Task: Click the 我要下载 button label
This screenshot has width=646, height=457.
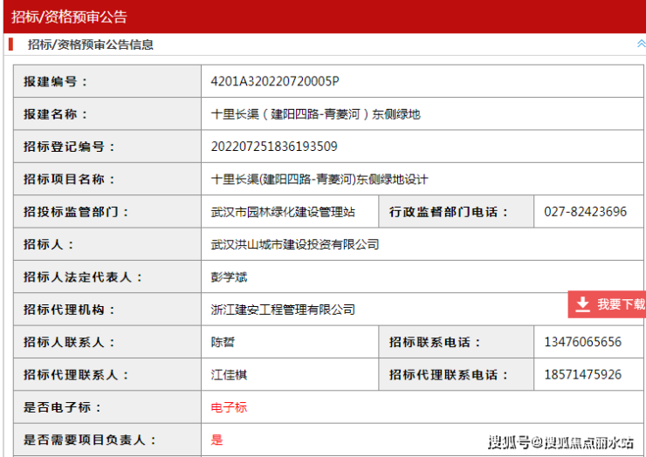Action: coord(621,304)
